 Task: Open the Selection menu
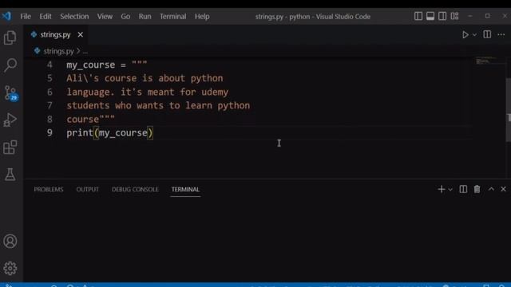(x=74, y=16)
